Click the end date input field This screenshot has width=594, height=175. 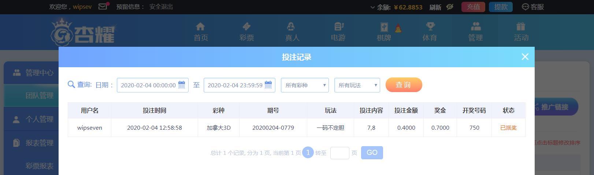tap(239, 85)
